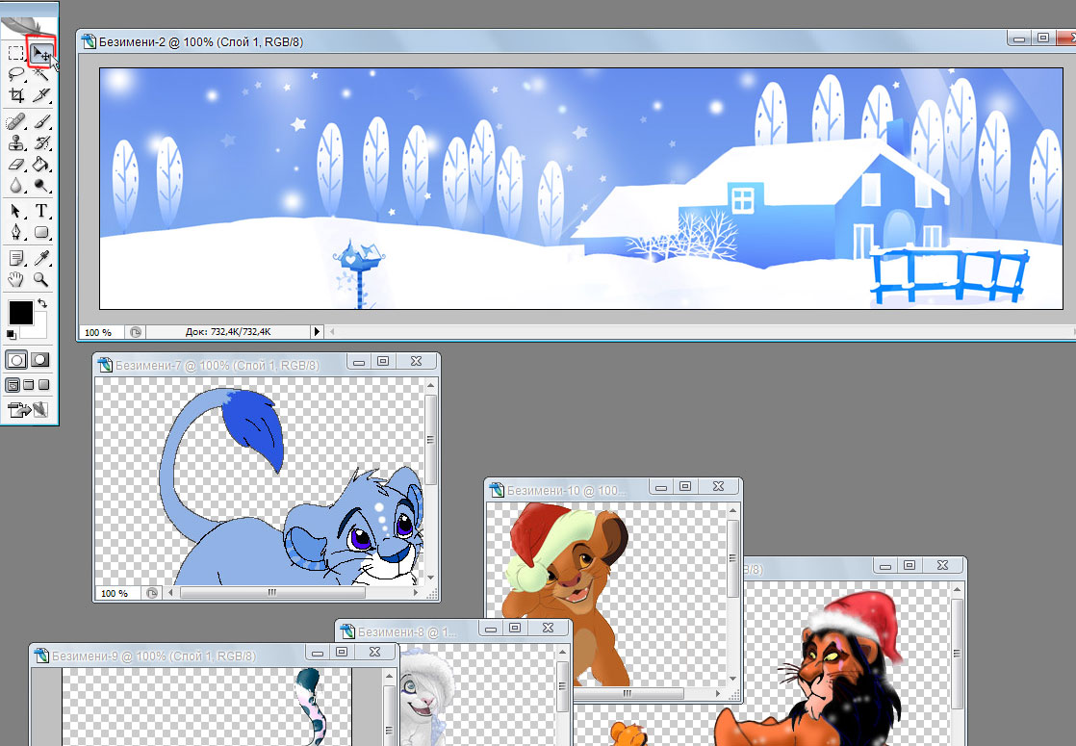This screenshot has height=746, width=1076.
Task: Select the Eyedropper tool
Action: [41, 258]
